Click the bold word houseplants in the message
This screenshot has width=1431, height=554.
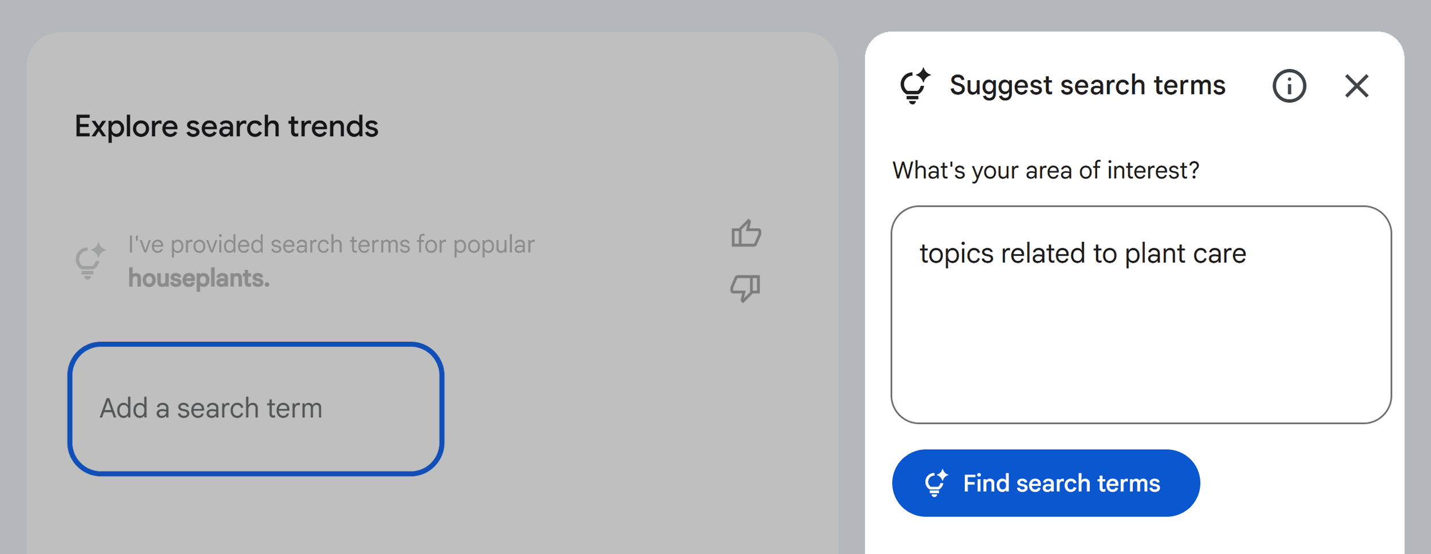[x=197, y=279]
